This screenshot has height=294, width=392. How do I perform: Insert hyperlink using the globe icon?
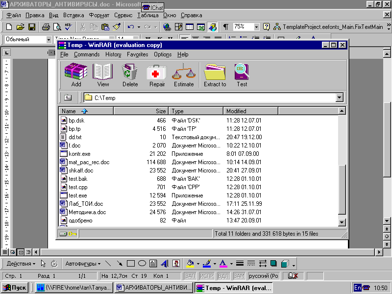167,27
